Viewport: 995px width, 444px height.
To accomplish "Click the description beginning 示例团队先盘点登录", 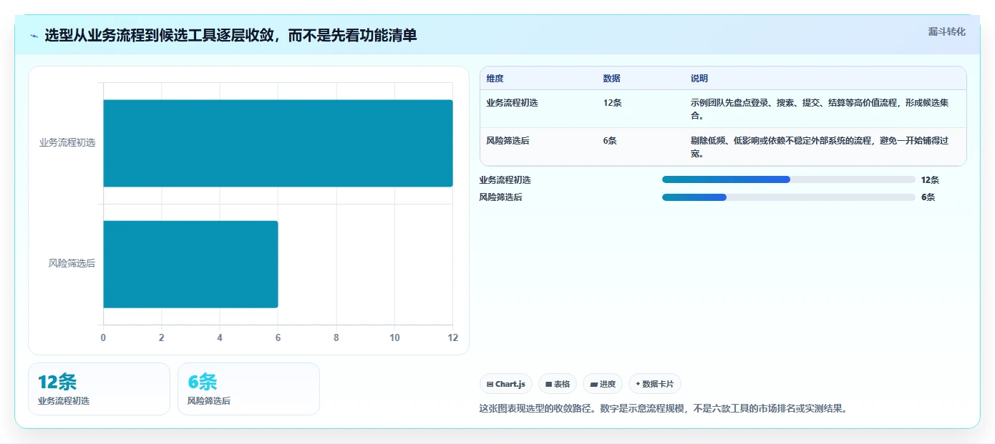I will pos(820,109).
